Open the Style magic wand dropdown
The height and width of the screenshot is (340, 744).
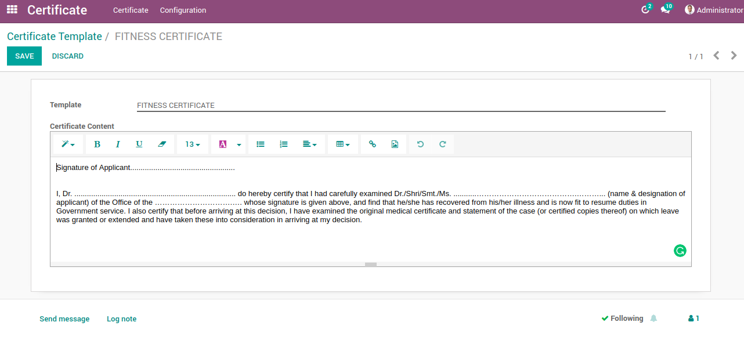(x=68, y=144)
